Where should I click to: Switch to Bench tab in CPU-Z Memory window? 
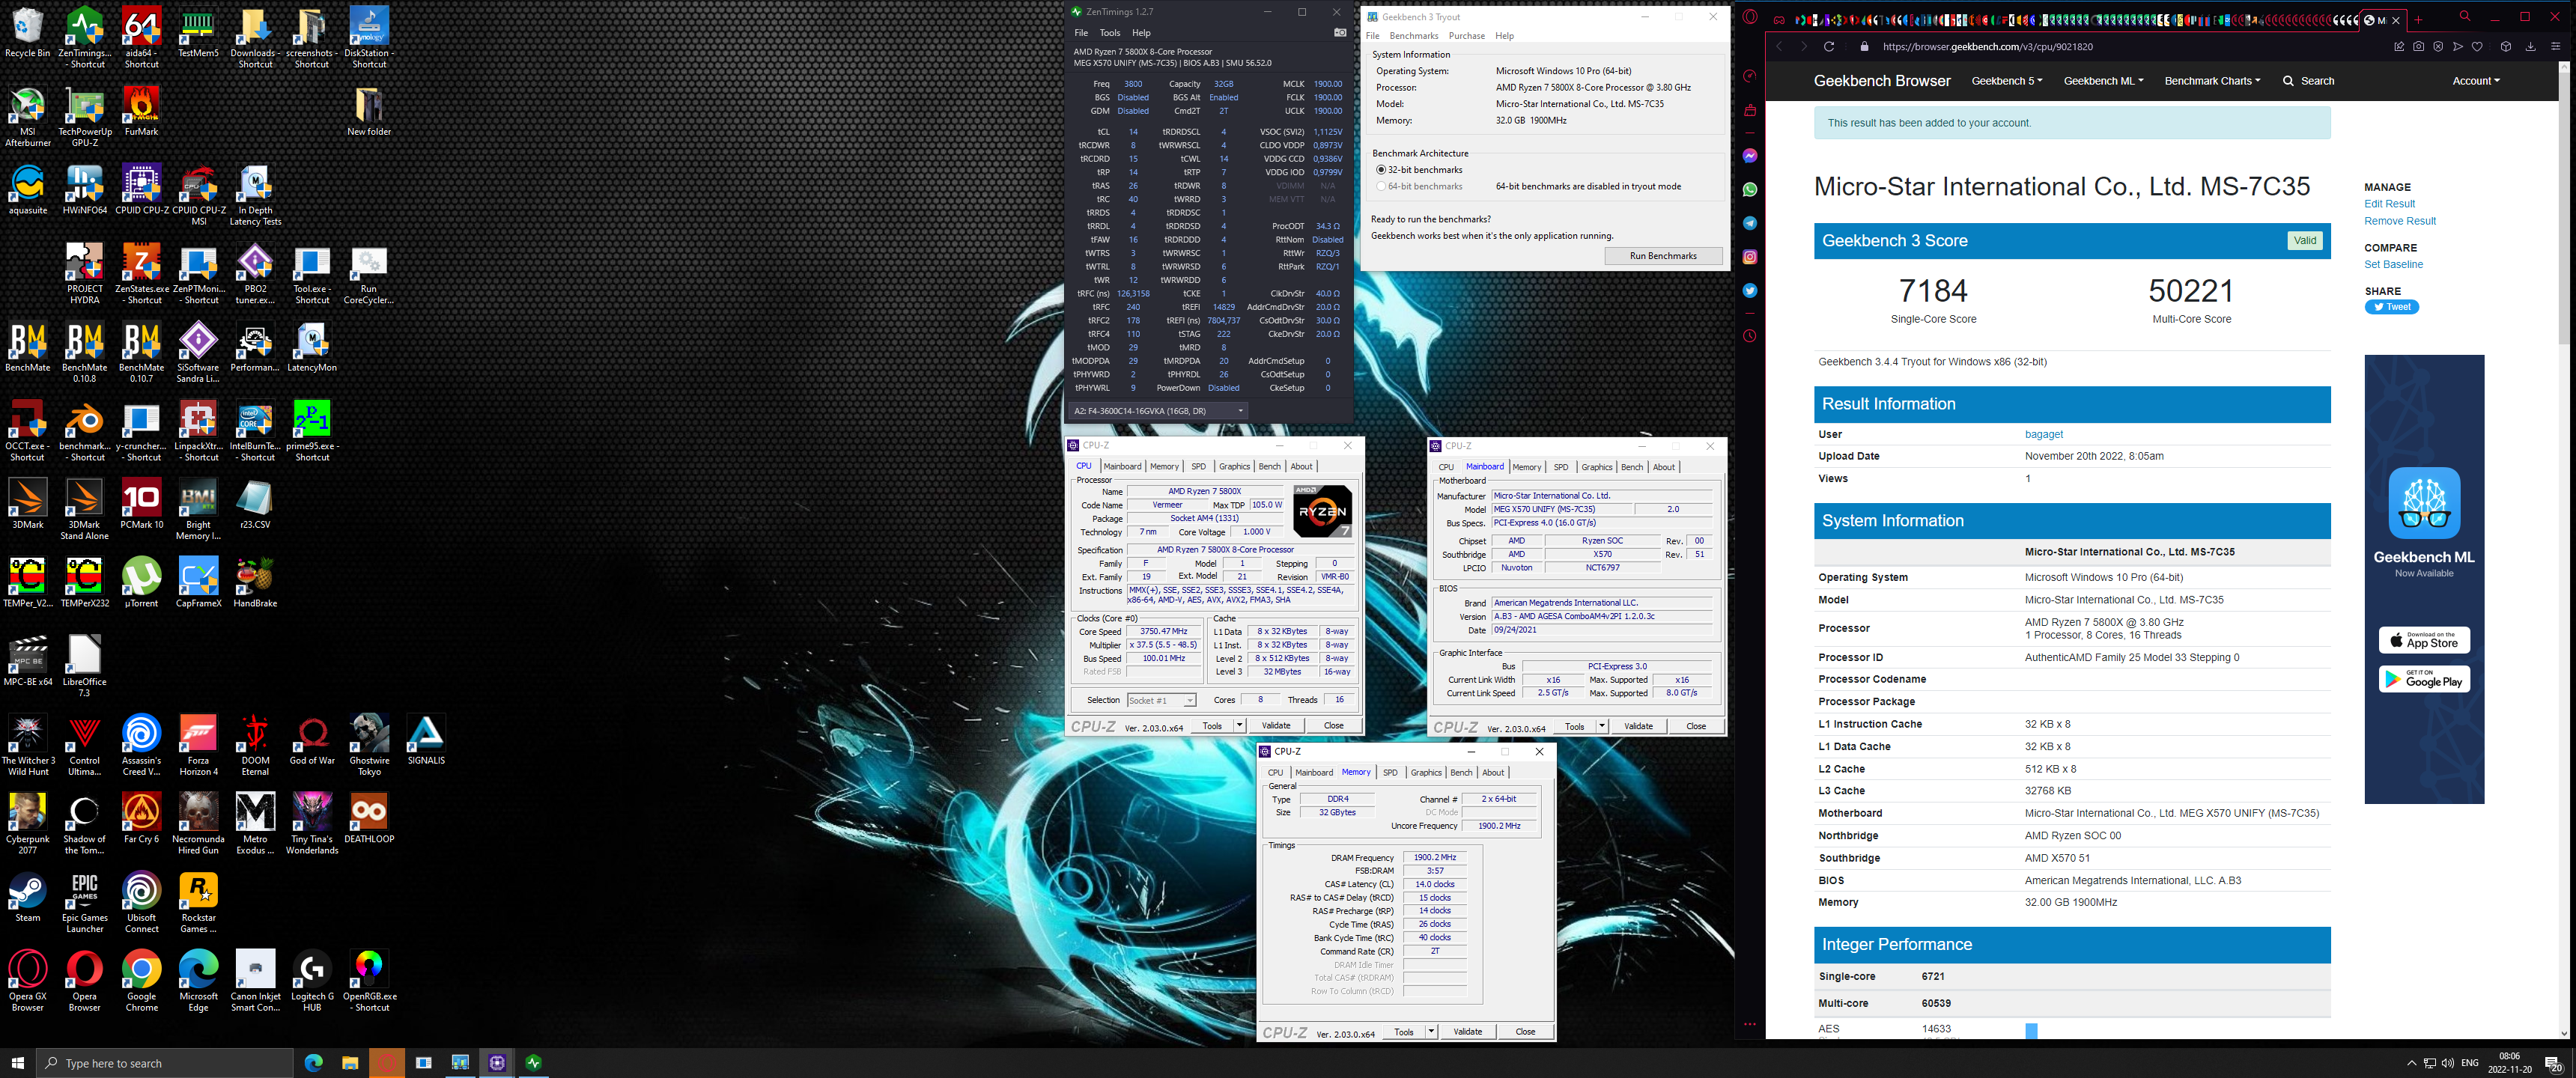tap(1460, 773)
